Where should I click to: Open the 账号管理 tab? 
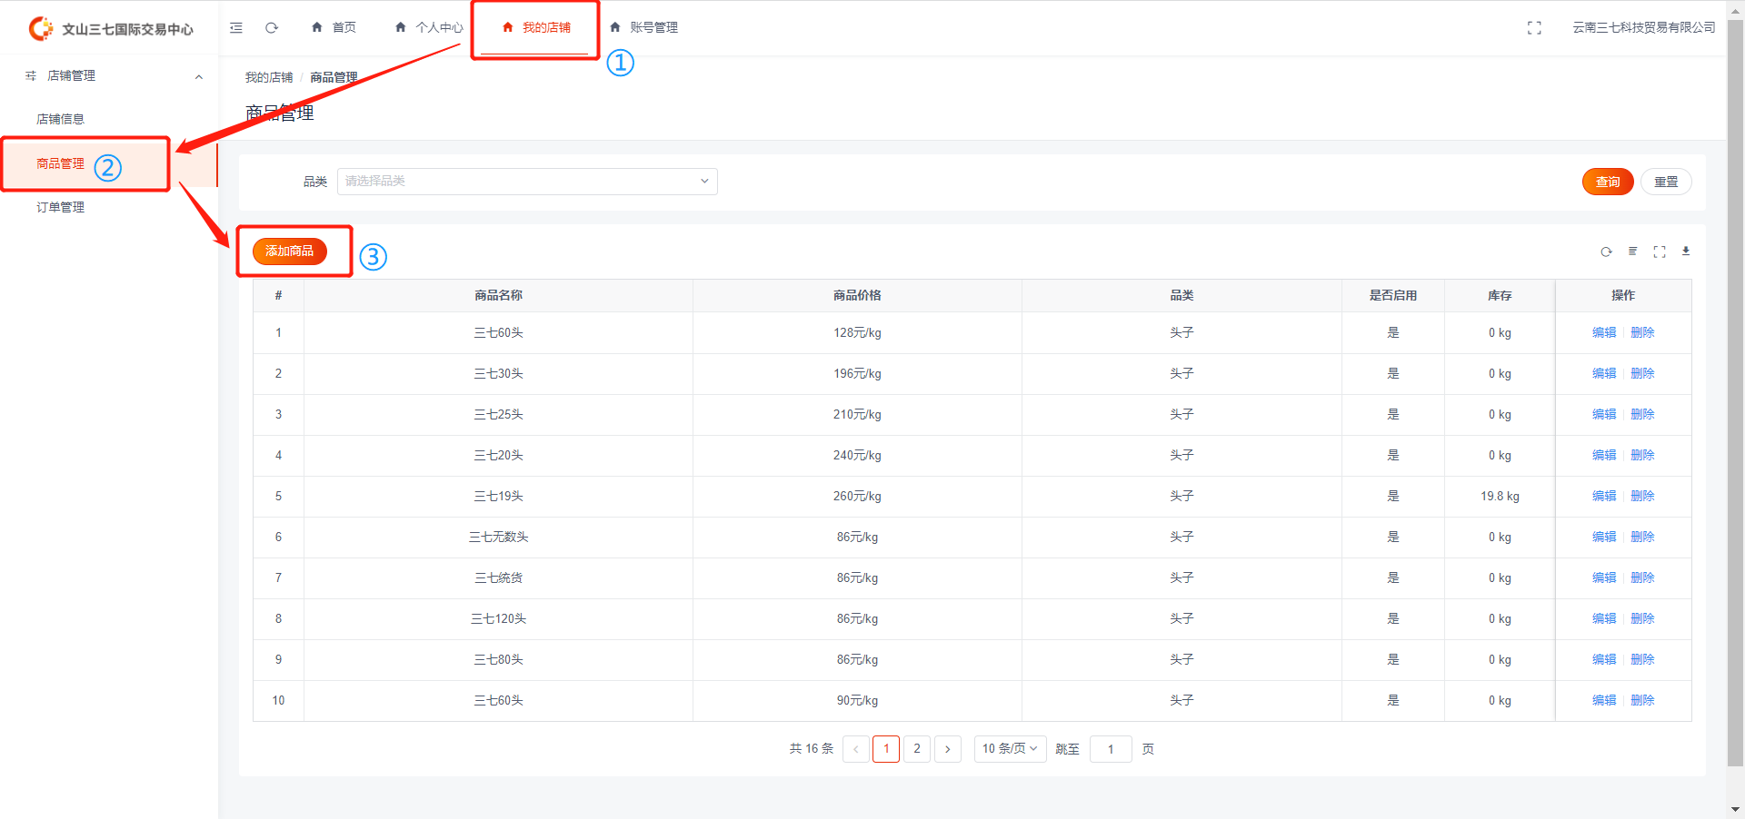point(643,28)
